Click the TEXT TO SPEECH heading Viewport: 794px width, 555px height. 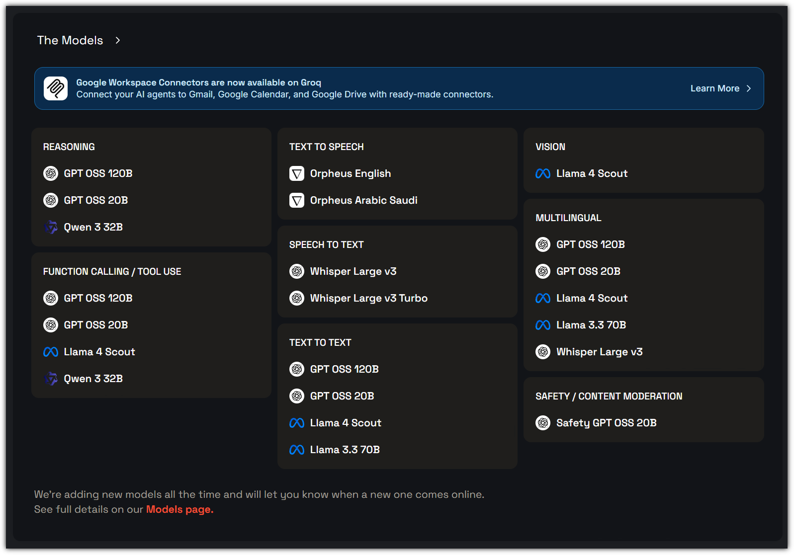point(327,147)
